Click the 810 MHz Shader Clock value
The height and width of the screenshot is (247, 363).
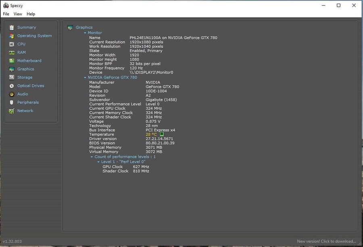point(141,171)
